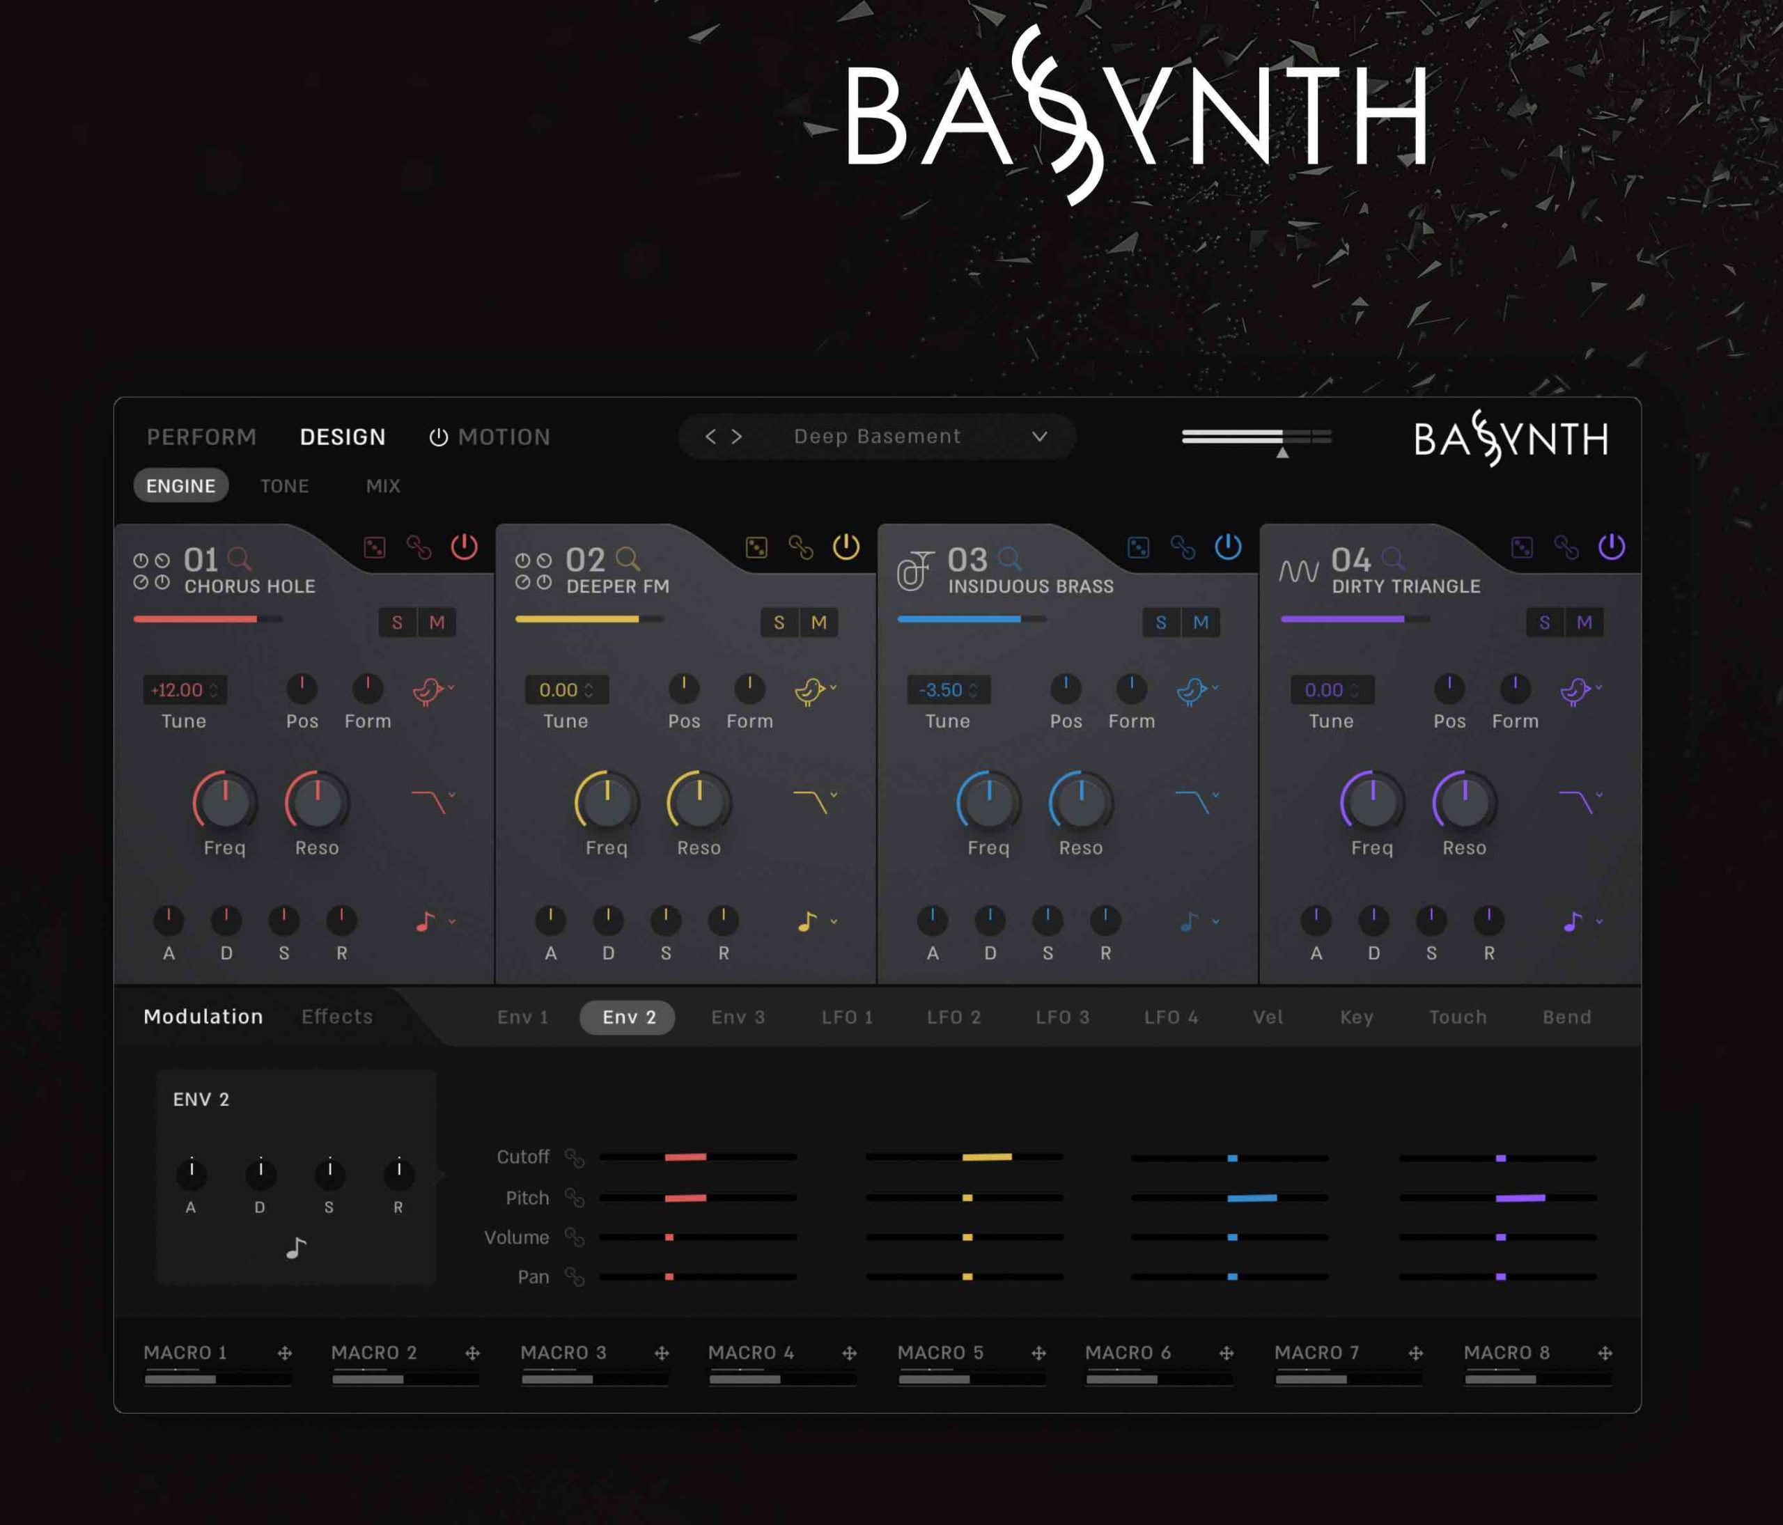Select the chain link icon on Insidious Brass
This screenshot has height=1525, width=1783.
(x=1183, y=548)
